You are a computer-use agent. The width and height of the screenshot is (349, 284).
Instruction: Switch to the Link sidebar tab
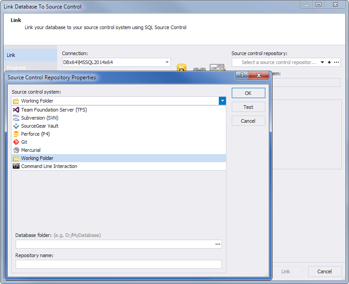coord(30,55)
